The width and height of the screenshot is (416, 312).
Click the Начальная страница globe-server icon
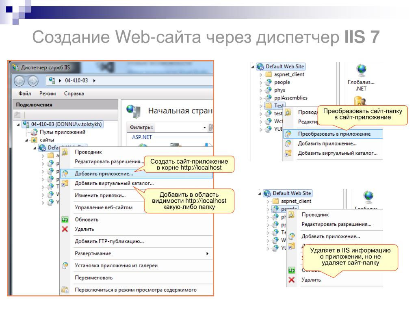tap(133, 111)
